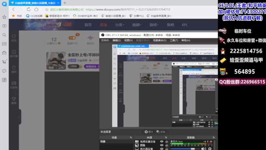The width and height of the screenshot is (266, 150).
Task: Click the waveform icon beside 直播开关
Action: click(x=90, y=38)
